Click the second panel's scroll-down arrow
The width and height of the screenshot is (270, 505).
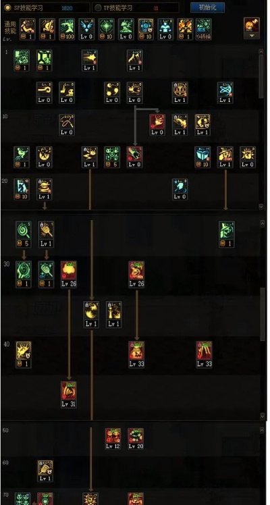pos(263,416)
